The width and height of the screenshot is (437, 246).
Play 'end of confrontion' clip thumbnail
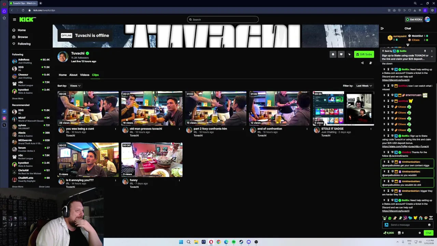pos(280,108)
